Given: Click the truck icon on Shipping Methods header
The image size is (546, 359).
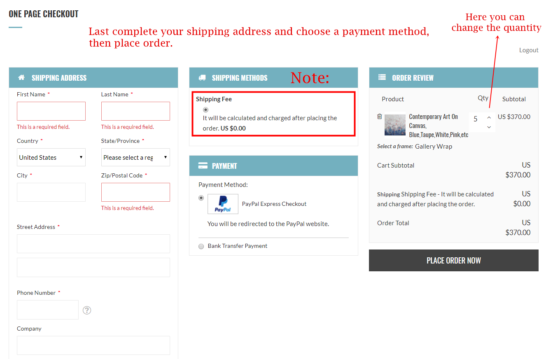Looking at the screenshot, I should point(202,77).
